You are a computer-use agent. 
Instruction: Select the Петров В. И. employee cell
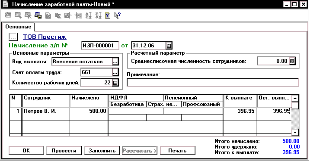pyautogui.click(x=46, y=114)
